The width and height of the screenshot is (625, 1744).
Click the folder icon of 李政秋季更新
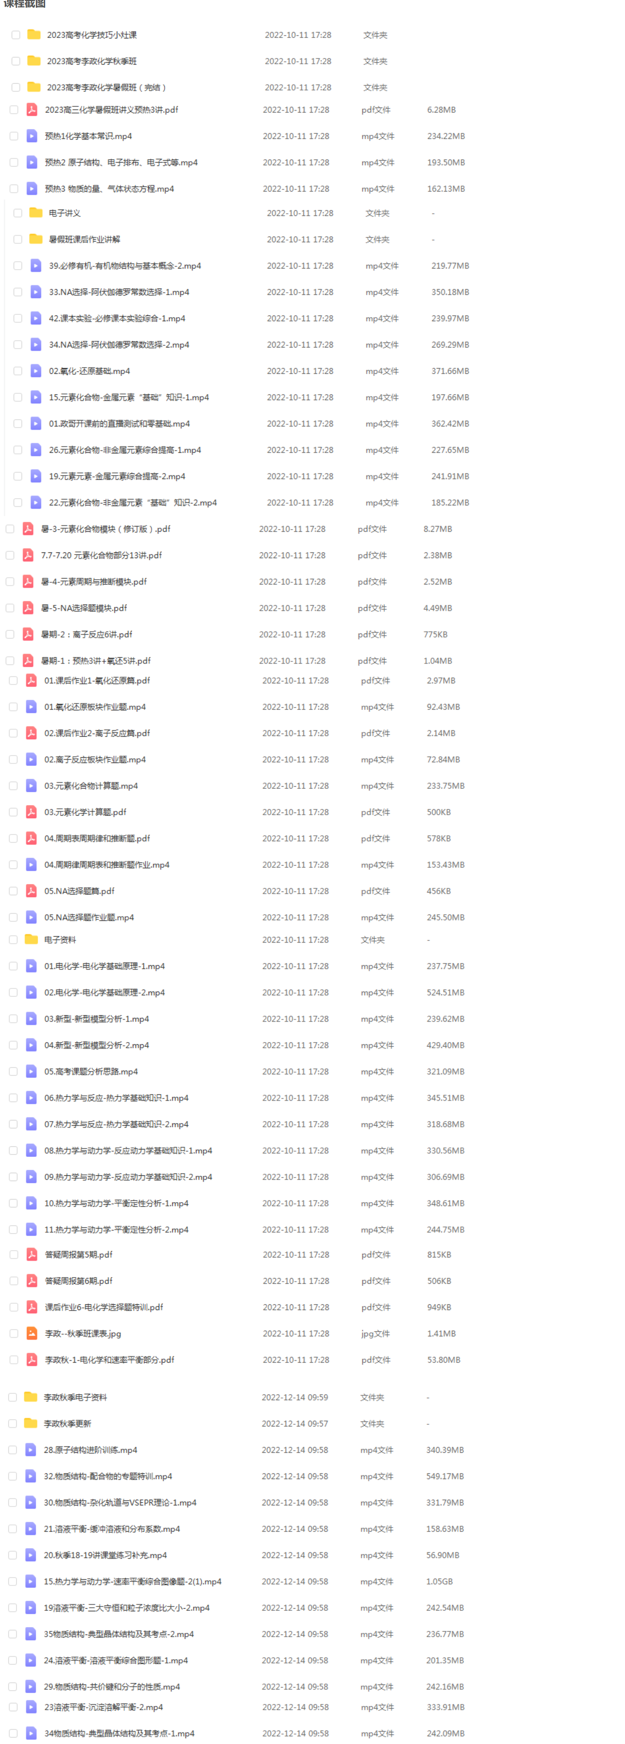[31, 1423]
